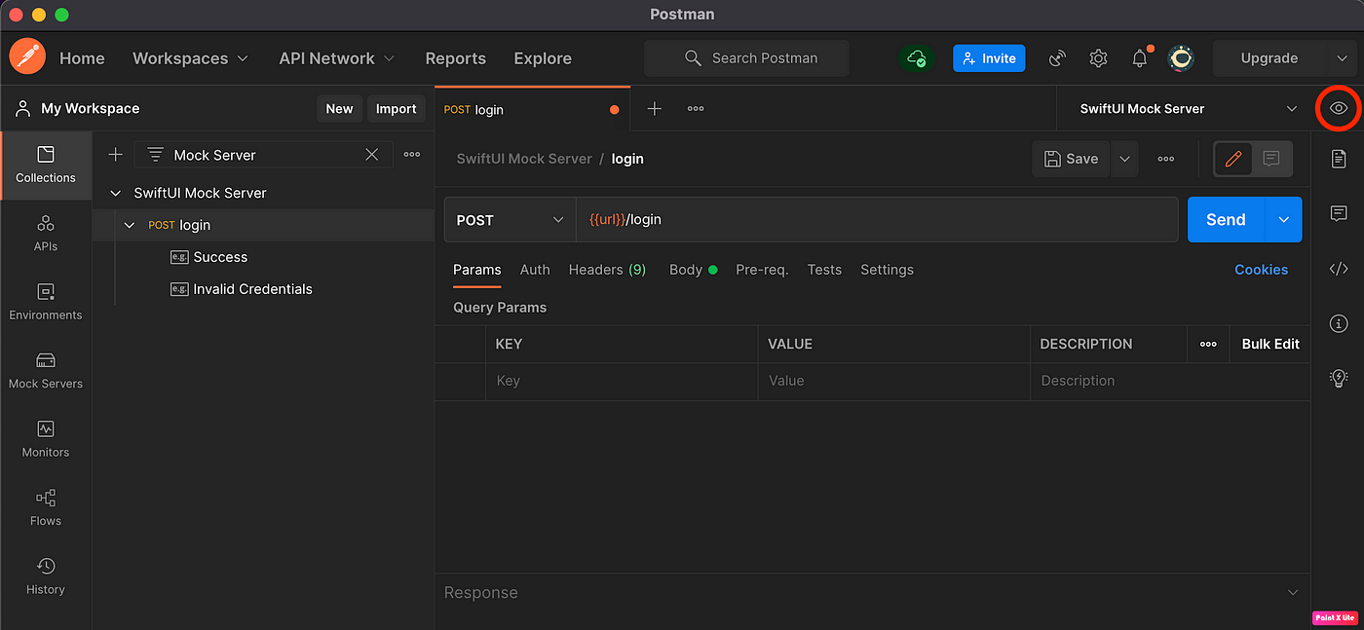Viewport: 1364px width, 630px height.
Task: Open a new request tab
Action: (655, 109)
